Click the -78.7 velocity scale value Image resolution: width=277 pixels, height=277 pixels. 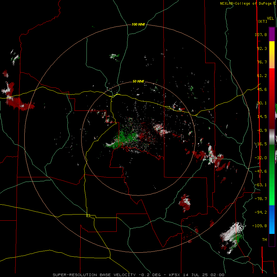[x=261, y=199]
